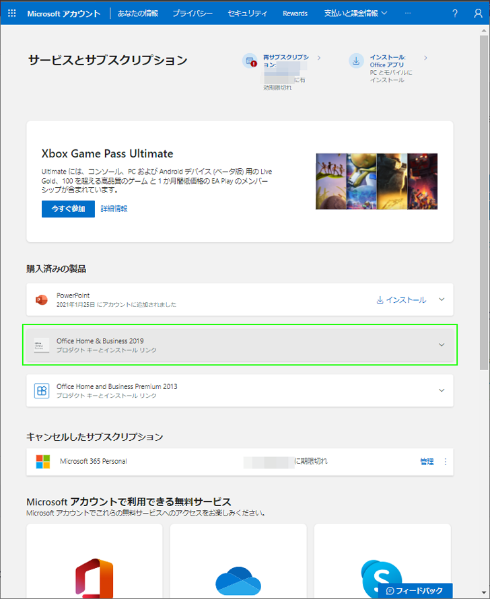Viewport: 490px width, 599px height.
Task: Click the Install Office download icon
Action: (356, 61)
